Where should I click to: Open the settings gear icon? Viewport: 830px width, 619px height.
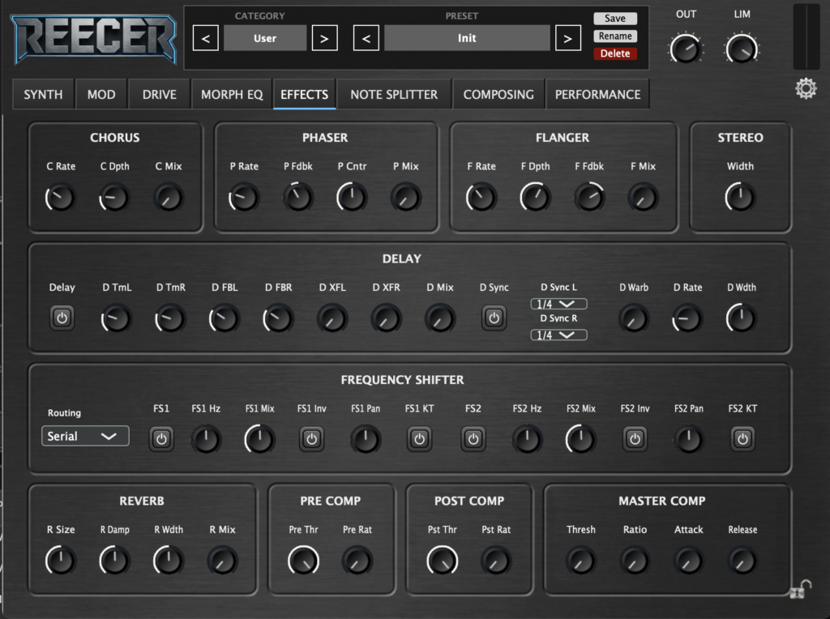(x=806, y=88)
